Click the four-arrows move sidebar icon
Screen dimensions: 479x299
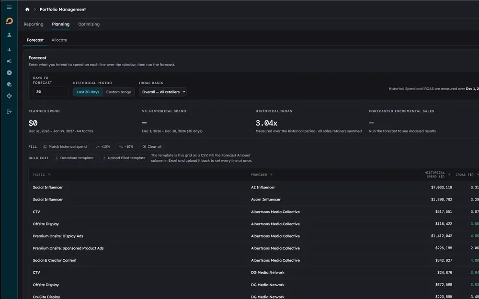coord(9,96)
